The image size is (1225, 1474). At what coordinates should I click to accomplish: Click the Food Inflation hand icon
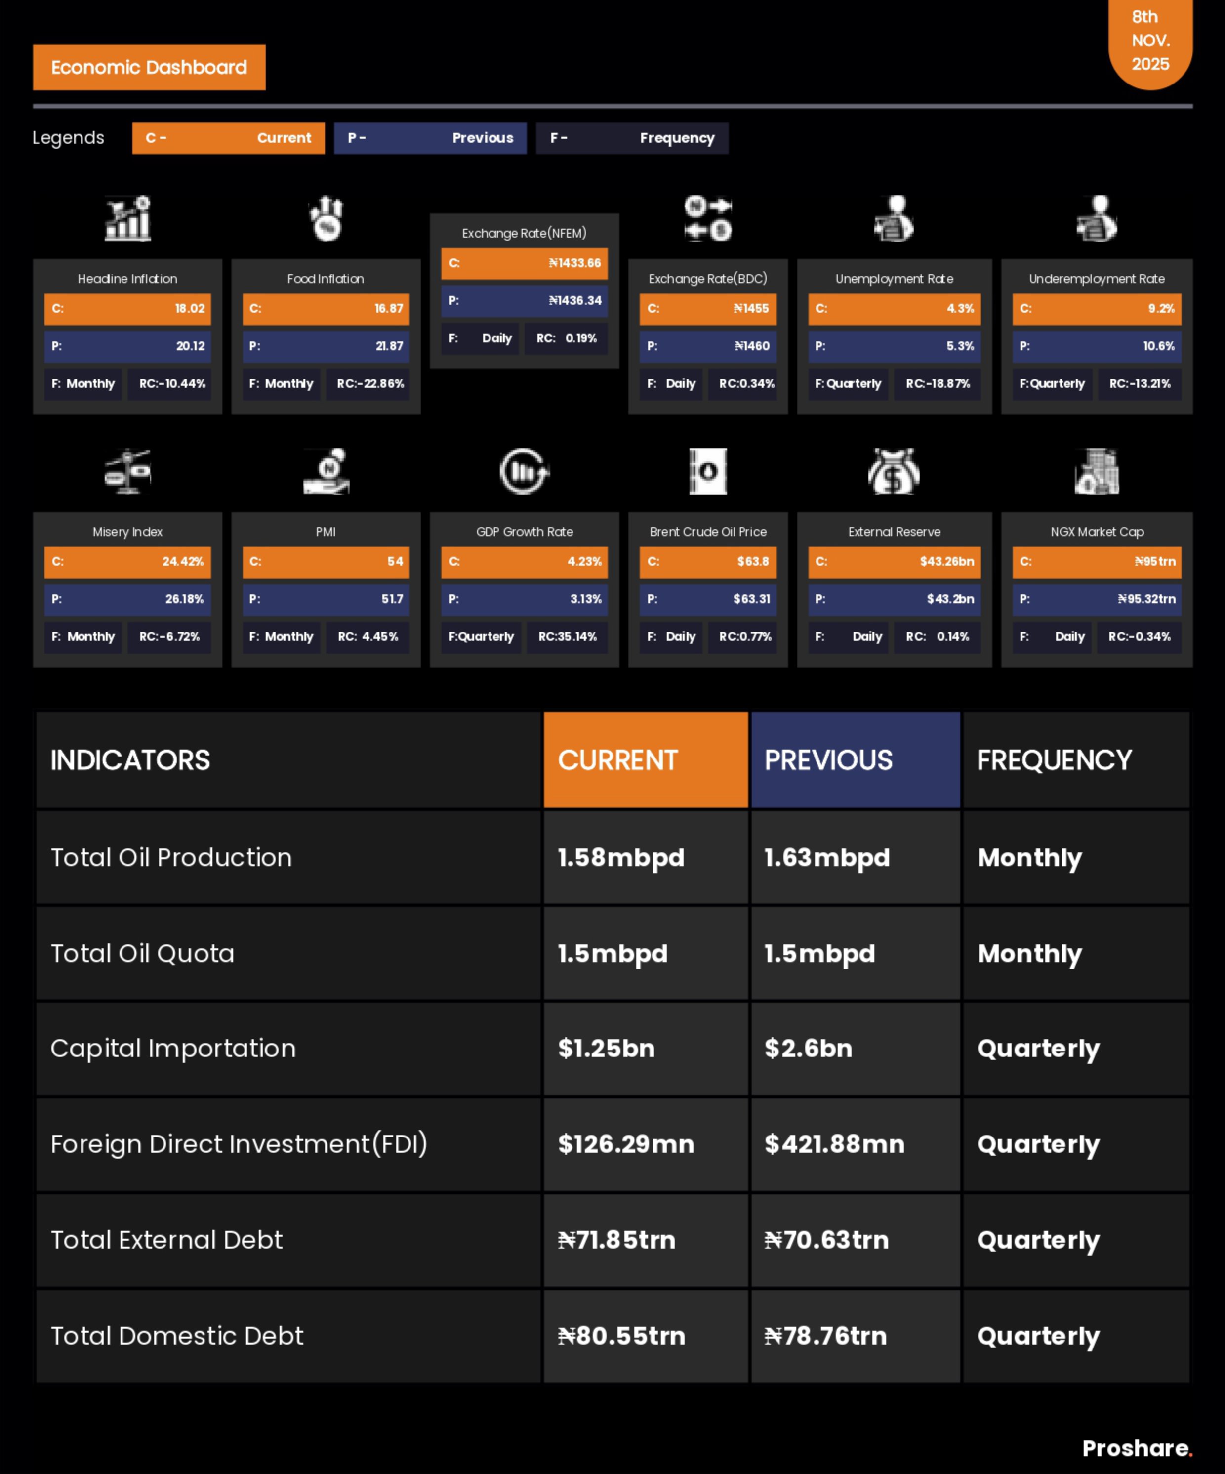(x=326, y=218)
